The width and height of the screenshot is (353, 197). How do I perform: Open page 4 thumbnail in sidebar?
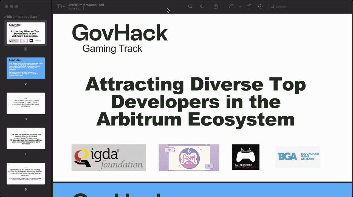coord(26,138)
